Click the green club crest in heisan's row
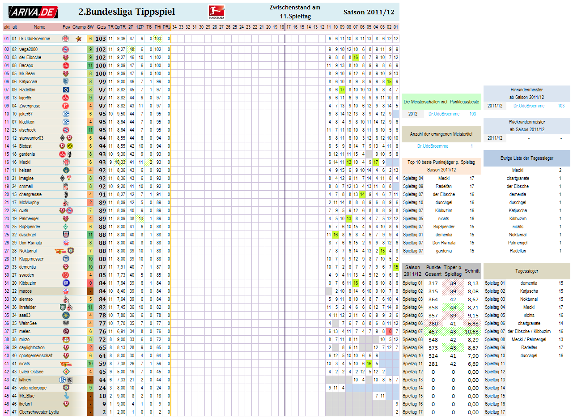Screen dimensions: 573x419 pyautogui.click(x=66, y=170)
